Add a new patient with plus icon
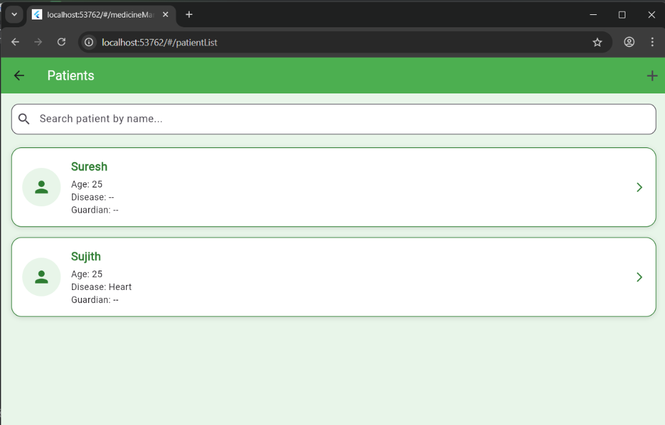The height and width of the screenshot is (425, 665). (652, 76)
